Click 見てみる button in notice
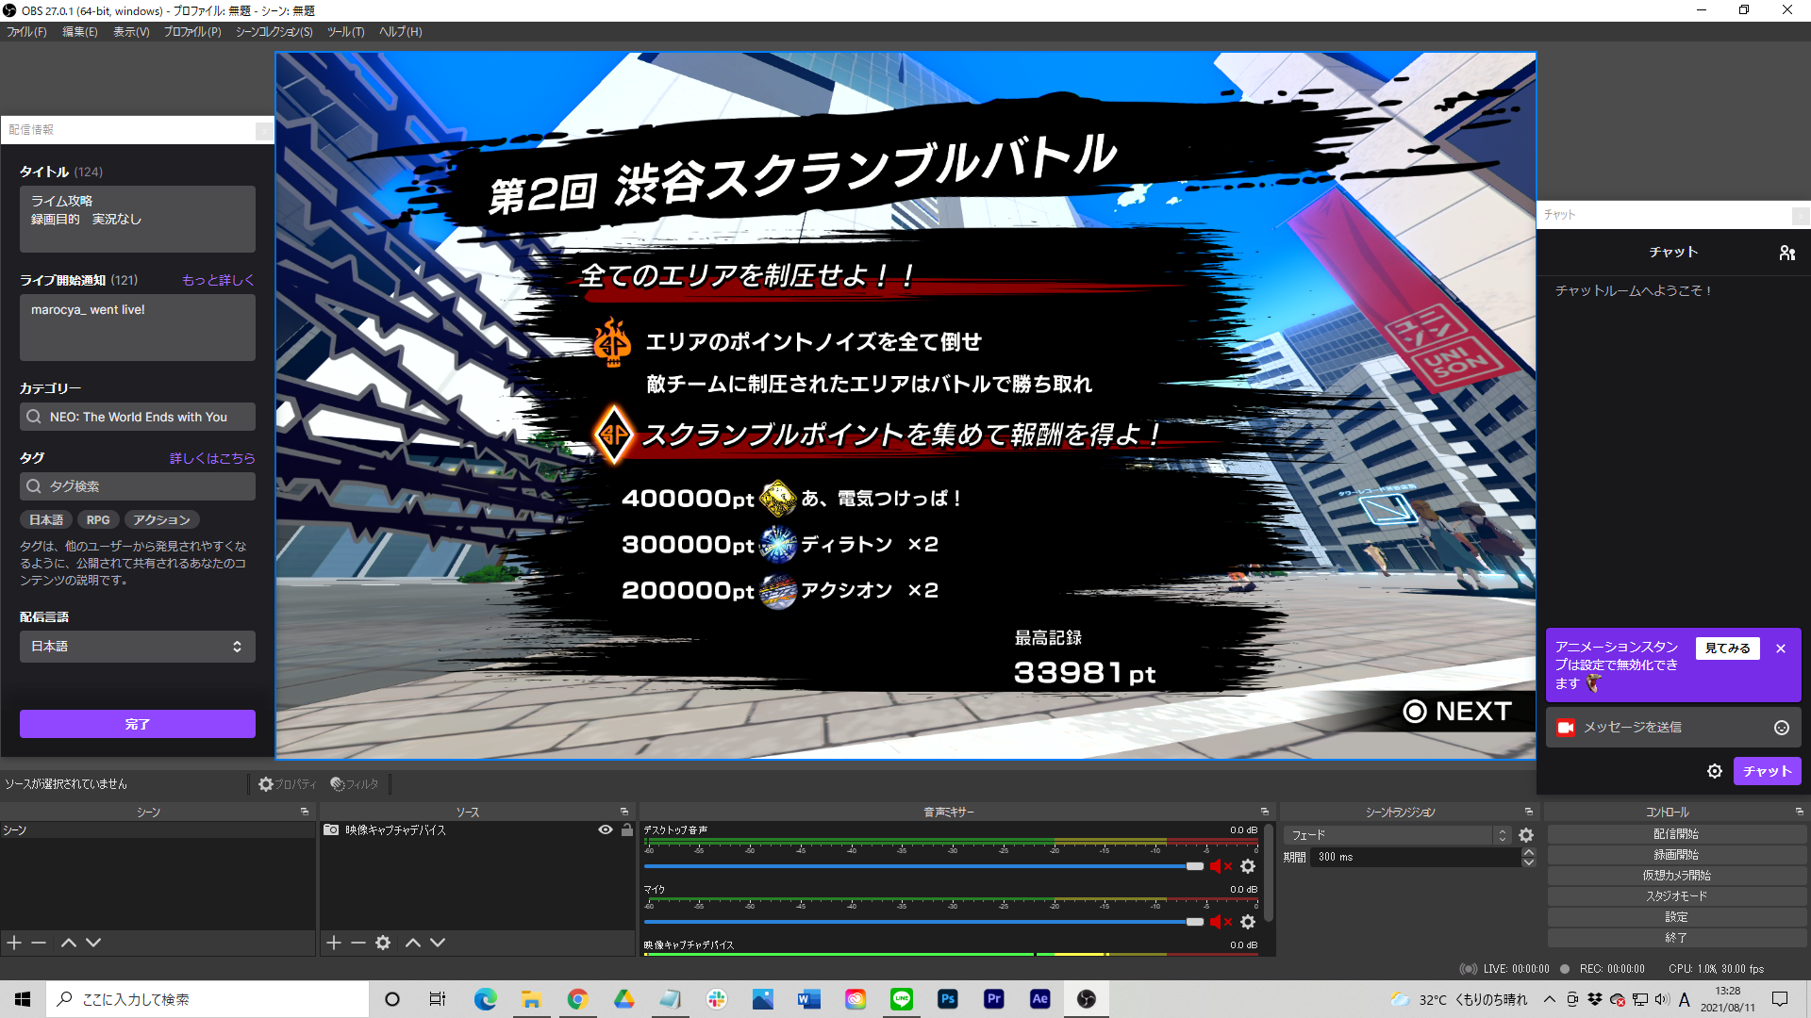 coord(1727,649)
